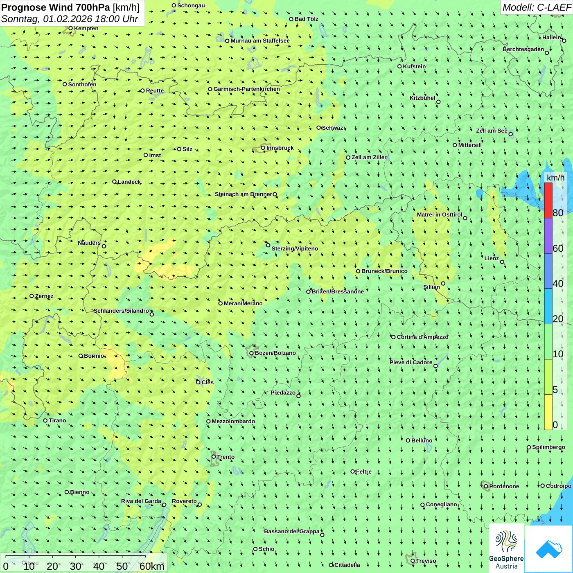The height and width of the screenshot is (573, 573).
Task: Click the Murnau am Staffelsee label
Action: pos(260,41)
